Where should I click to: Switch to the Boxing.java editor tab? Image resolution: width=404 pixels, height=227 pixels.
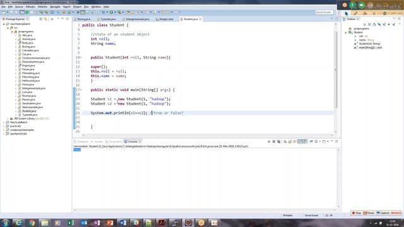tap(82, 19)
